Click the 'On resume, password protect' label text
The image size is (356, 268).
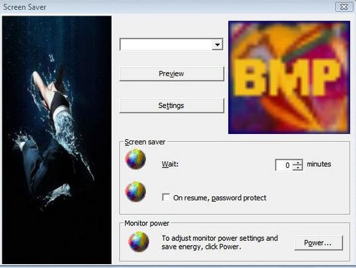click(220, 198)
